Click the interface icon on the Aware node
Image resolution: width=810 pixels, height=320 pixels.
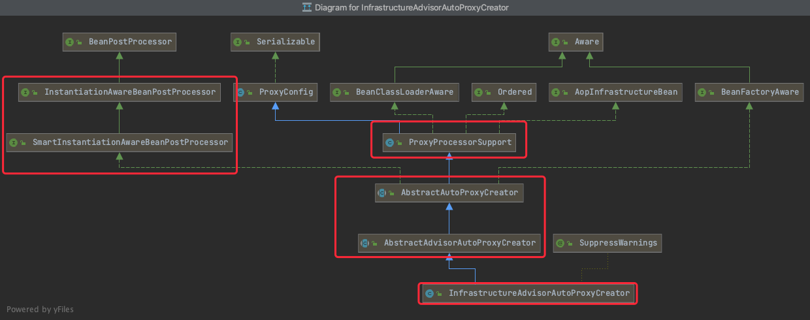[557, 42]
